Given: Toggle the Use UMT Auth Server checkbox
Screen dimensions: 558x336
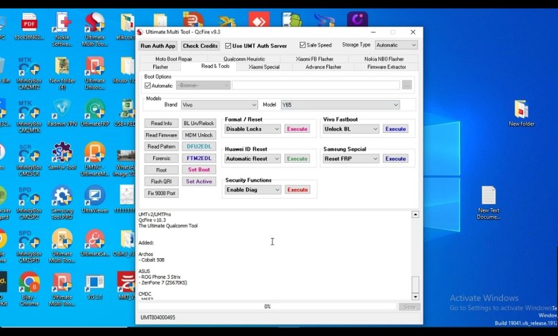Looking at the screenshot, I should click(x=228, y=46).
